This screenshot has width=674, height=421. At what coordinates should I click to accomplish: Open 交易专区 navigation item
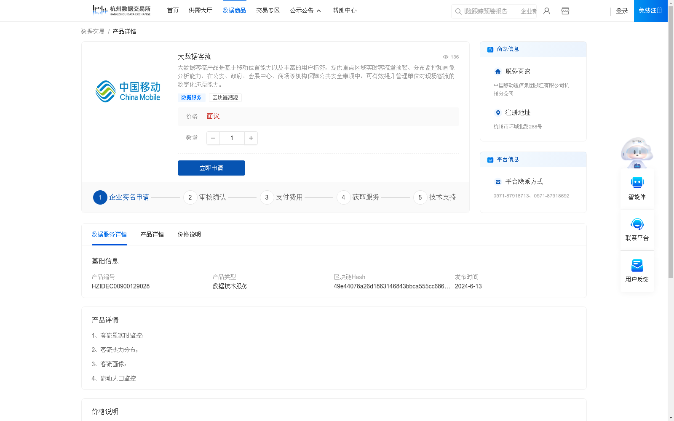click(x=268, y=11)
